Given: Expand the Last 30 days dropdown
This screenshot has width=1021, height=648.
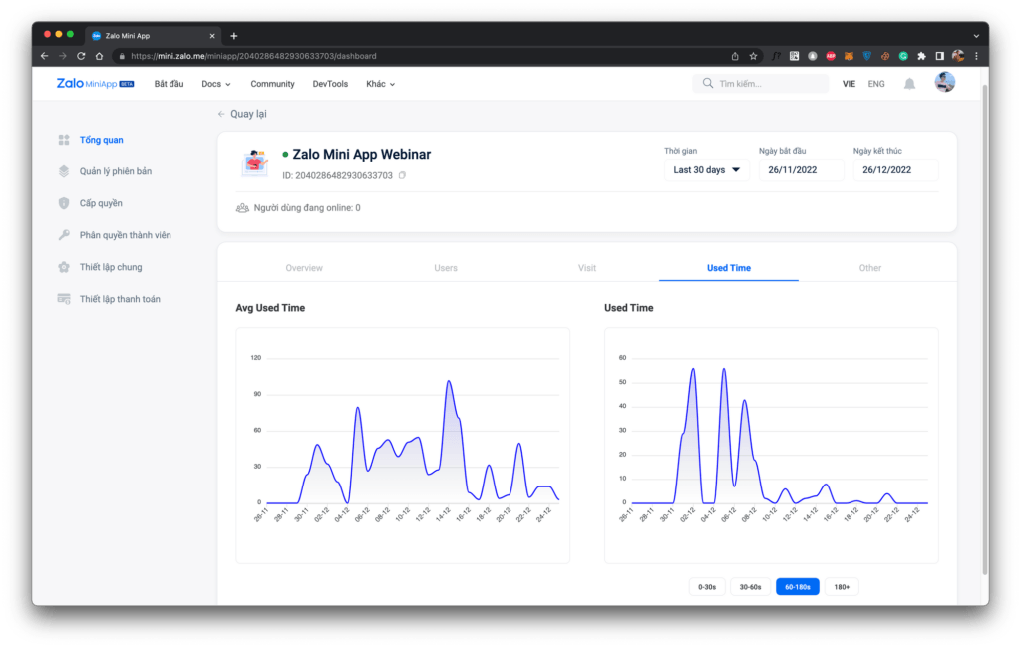Looking at the screenshot, I should click(706, 170).
